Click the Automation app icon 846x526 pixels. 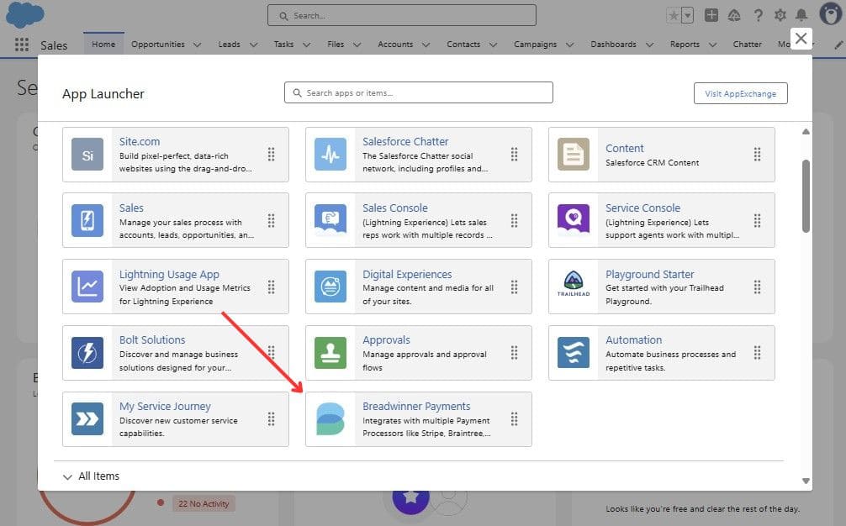(x=574, y=353)
